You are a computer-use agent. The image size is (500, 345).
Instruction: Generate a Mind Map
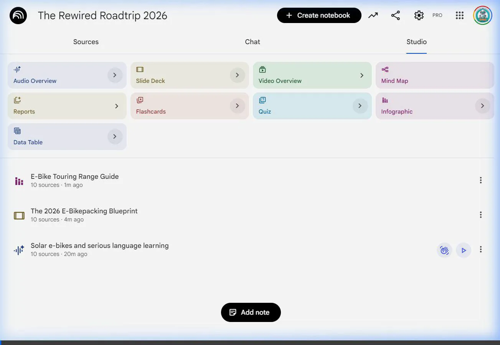[434, 75]
